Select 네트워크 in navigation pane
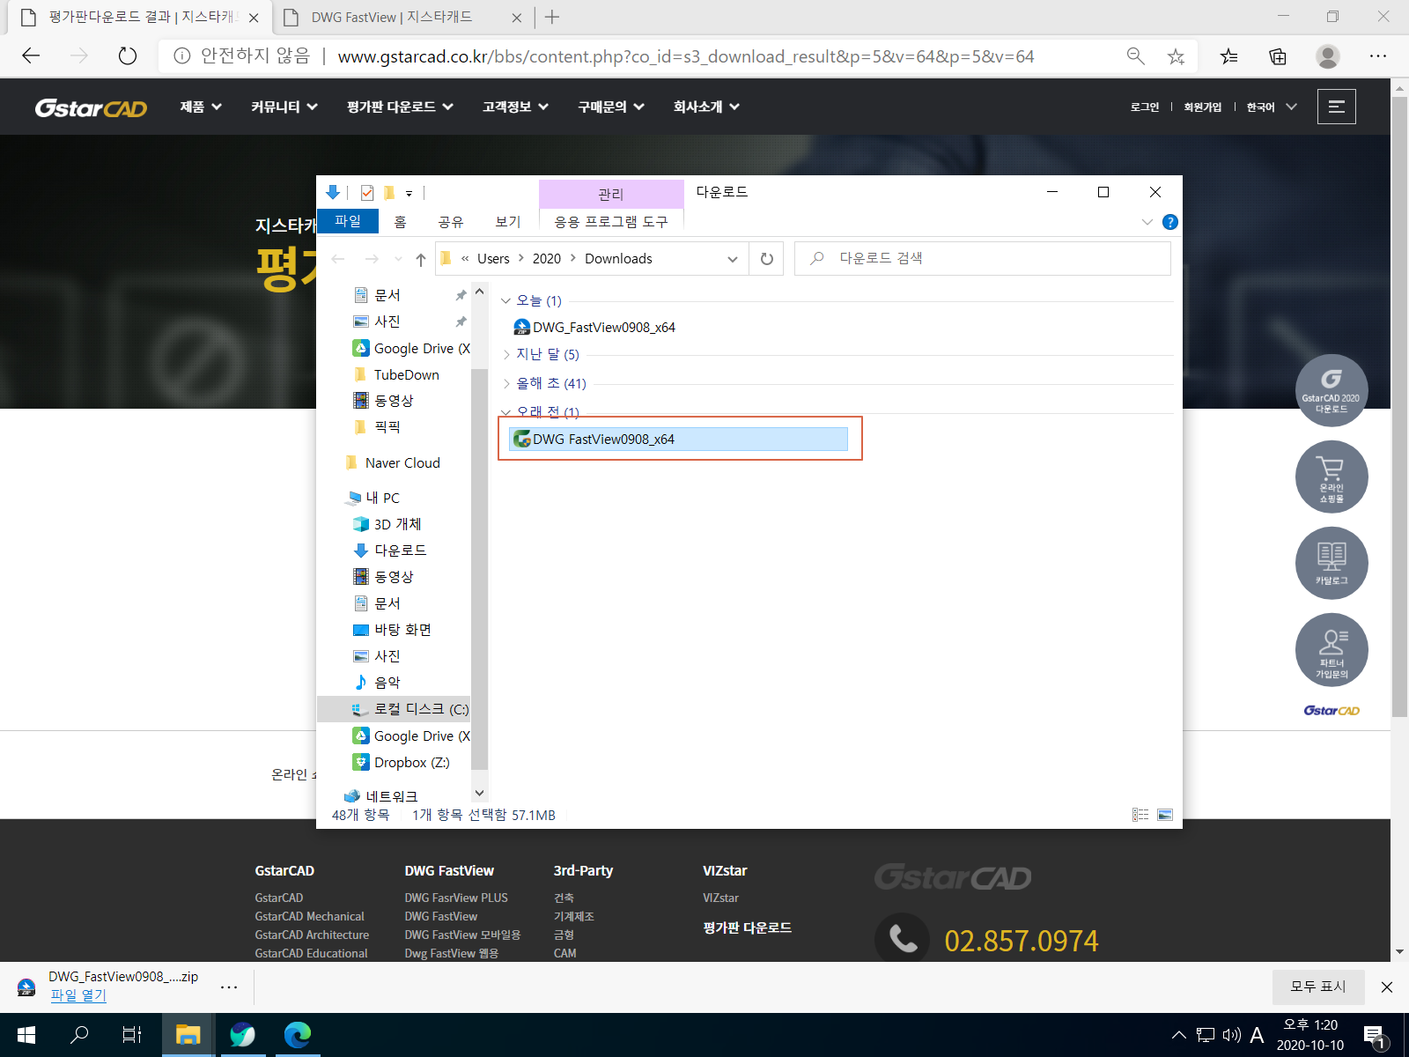Image resolution: width=1409 pixels, height=1057 pixels. point(381,796)
